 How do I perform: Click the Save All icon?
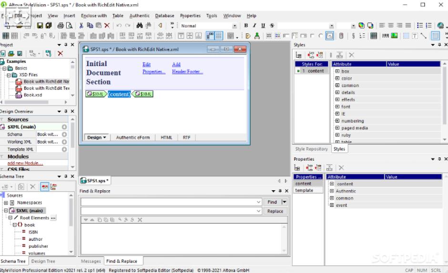(x=49, y=26)
